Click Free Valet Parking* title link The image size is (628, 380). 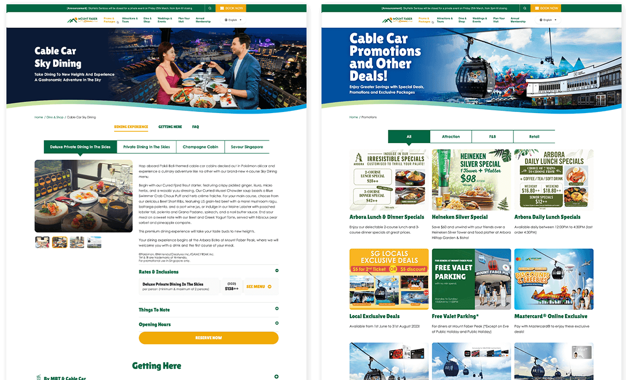click(x=455, y=316)
